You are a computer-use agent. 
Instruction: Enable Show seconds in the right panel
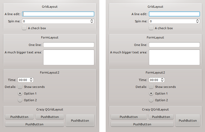[x=151, y=87]
